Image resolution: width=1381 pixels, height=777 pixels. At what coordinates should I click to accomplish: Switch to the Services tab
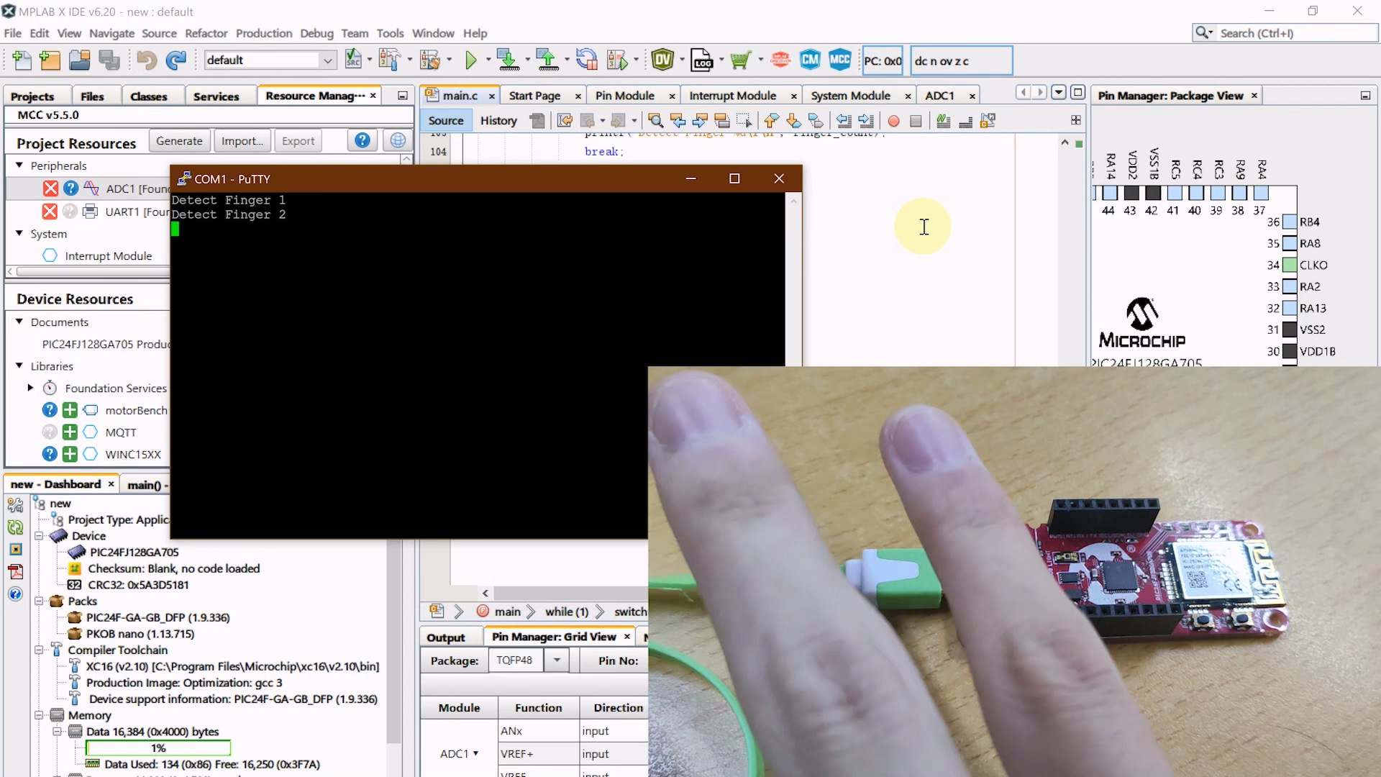point(216,96)
